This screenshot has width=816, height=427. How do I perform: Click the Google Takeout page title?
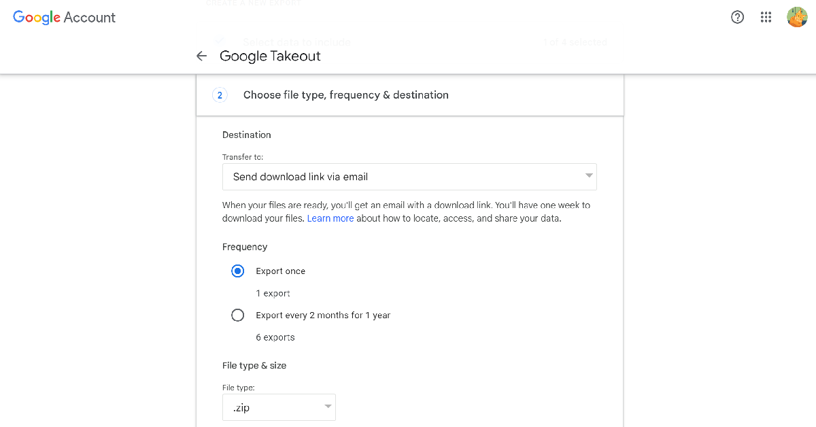[270, 56]
